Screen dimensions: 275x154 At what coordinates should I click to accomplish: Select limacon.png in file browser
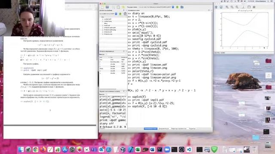click(108, 34)
